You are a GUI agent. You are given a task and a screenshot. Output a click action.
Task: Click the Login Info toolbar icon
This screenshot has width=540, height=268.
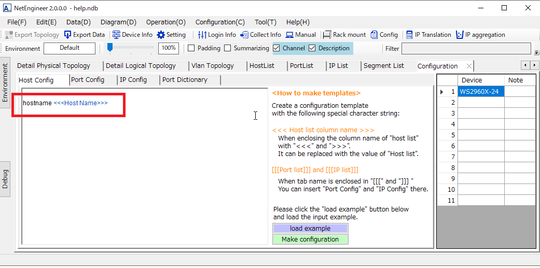pyautogui.click(x=202, y=35)
